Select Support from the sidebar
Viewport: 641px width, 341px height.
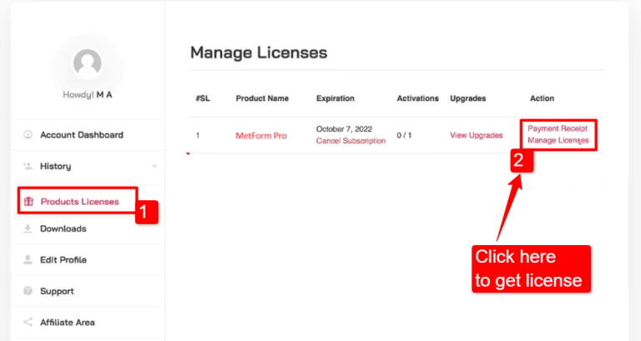[x=57, y=291]
